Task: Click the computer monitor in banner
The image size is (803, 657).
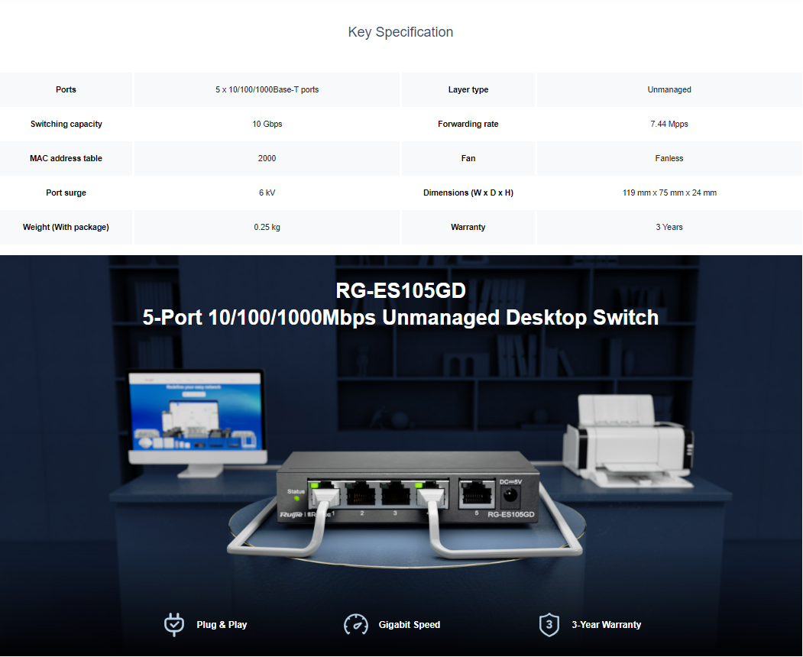Action: [x=197, y=422]
